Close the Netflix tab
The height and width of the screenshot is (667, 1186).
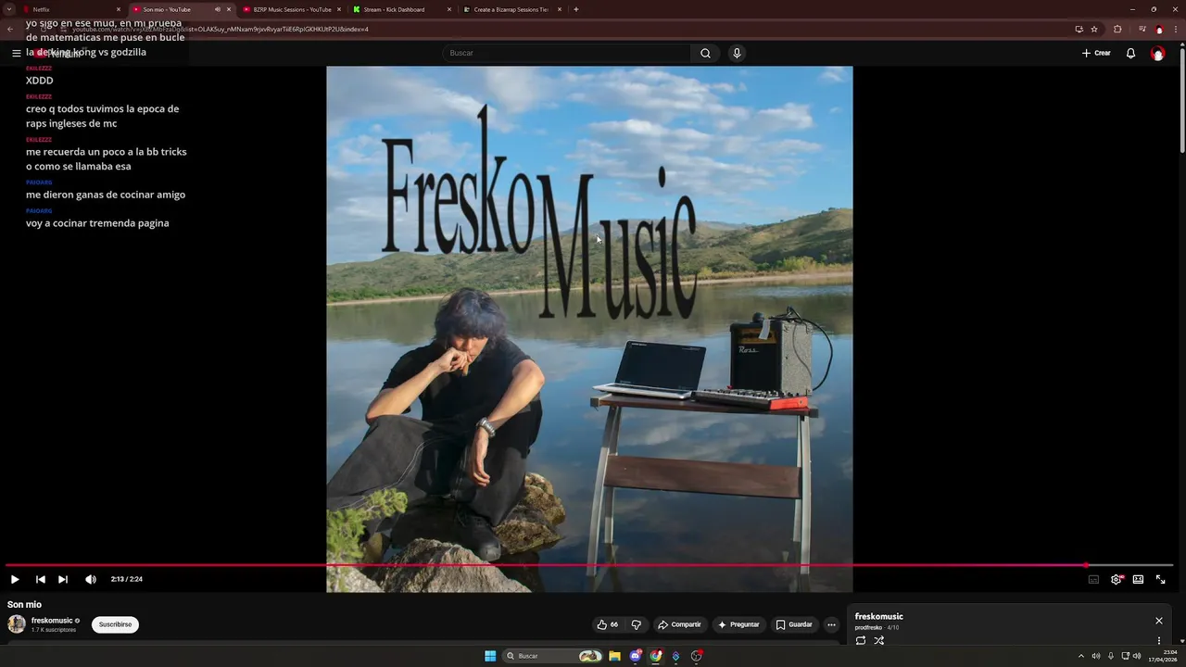[x=119, y=9]
